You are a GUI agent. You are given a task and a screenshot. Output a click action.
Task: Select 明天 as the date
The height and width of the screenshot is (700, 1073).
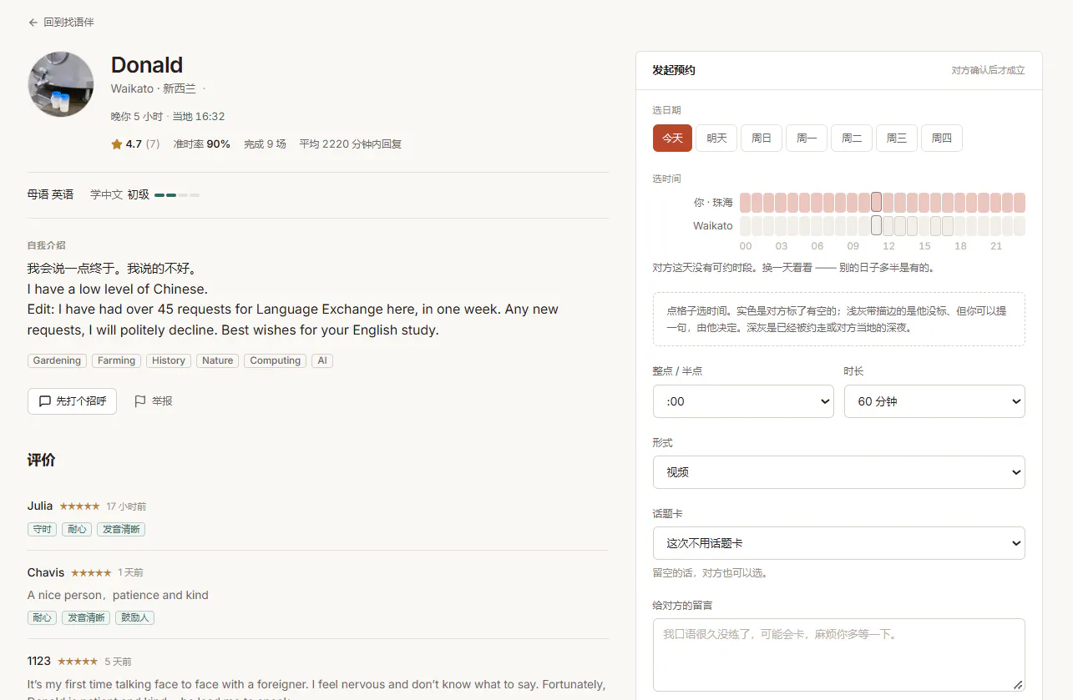coord(716,138)
